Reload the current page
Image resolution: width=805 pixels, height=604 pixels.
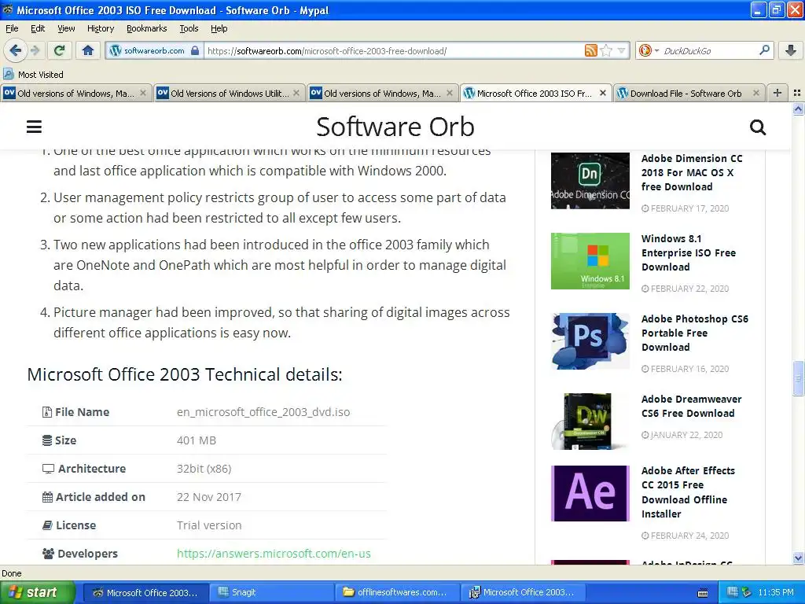pyautogui.click(x=60, y=50)
